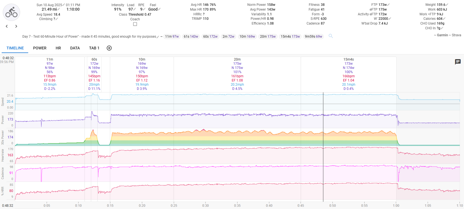Open the comments chat icon
The image size is (464, 209).
458,62
